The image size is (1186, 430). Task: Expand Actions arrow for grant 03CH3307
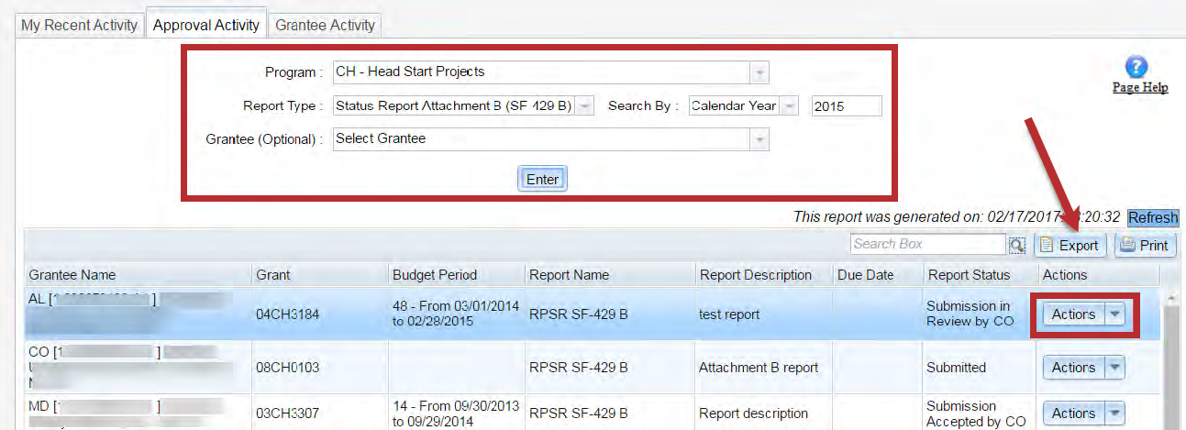click(x=1114, y=413)
